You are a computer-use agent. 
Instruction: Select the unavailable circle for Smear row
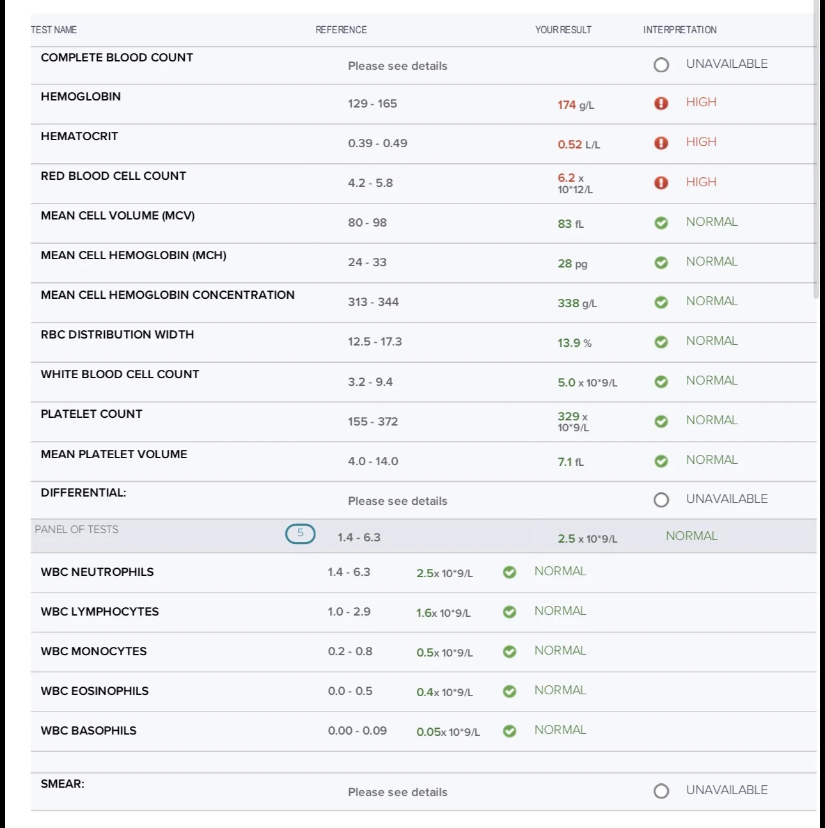click(661, 791)
